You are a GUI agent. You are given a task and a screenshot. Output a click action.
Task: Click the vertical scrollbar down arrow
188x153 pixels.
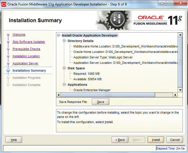pos(180,90)
